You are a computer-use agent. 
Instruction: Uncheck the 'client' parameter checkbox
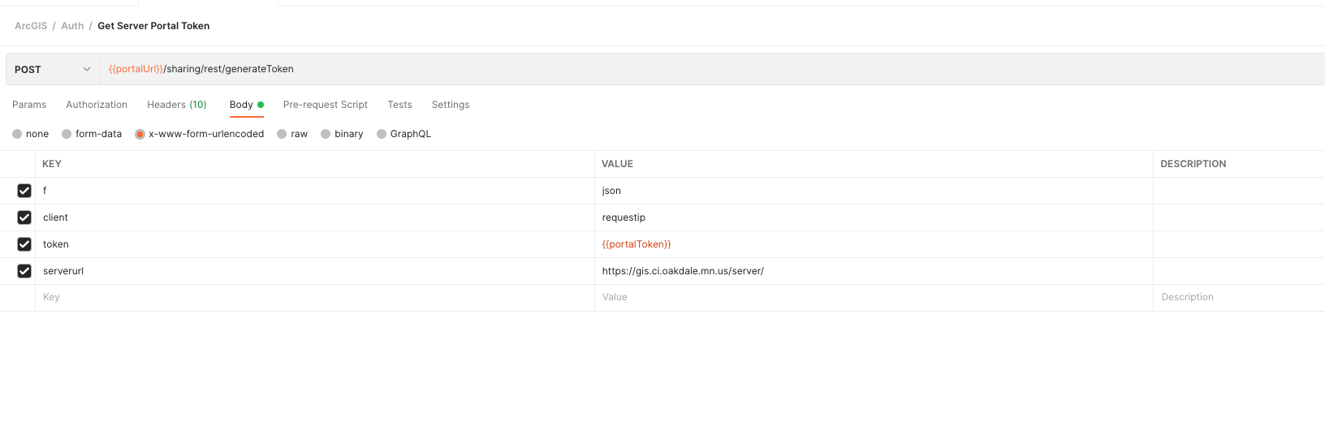pos(24,218)
